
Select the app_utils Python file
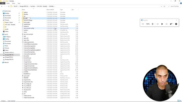tap(26, 38)
